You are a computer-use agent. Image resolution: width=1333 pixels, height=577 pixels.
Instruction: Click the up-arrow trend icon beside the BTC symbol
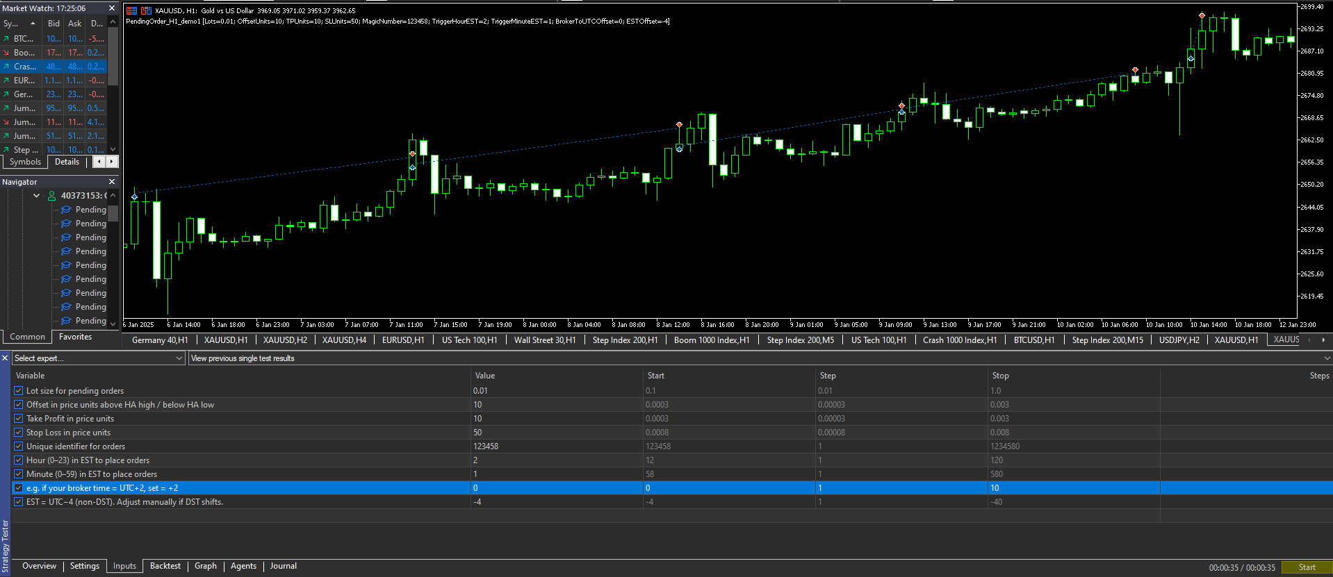[x=6, y=39]
